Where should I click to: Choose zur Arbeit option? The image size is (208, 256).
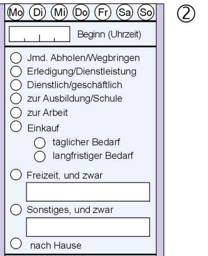(x=16, y=112)
